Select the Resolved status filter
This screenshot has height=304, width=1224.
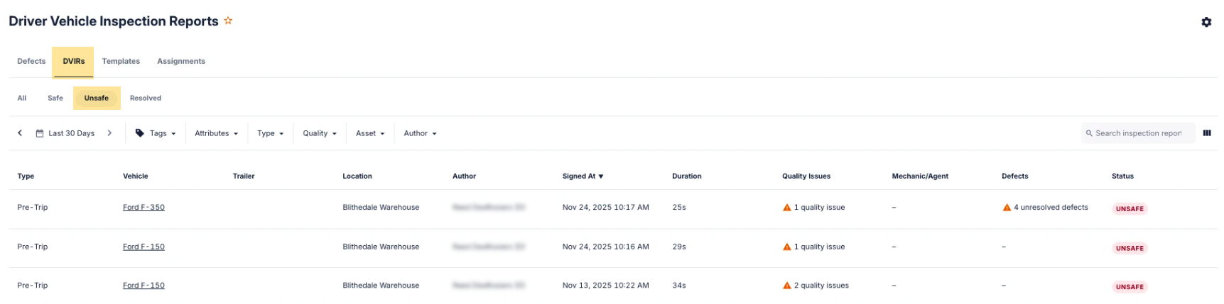[x=146, y=98]
